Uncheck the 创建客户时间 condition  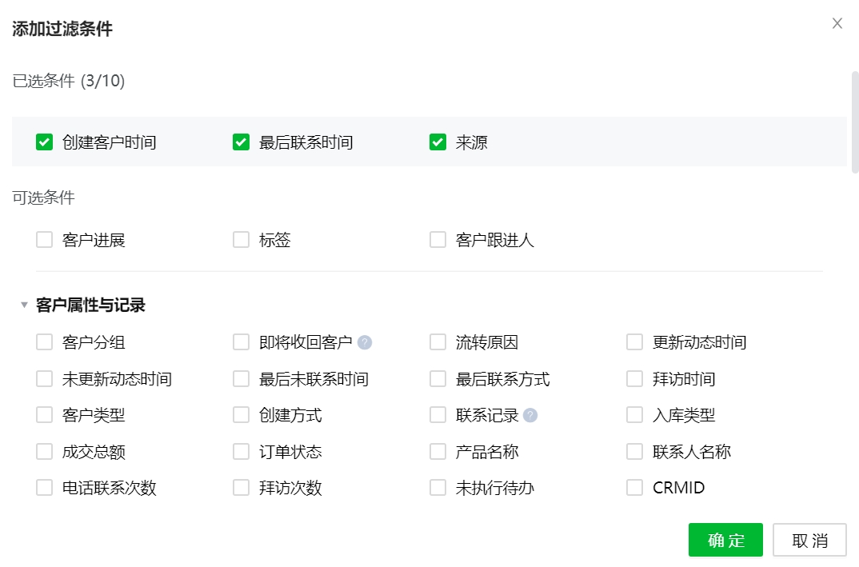[44, 142]
